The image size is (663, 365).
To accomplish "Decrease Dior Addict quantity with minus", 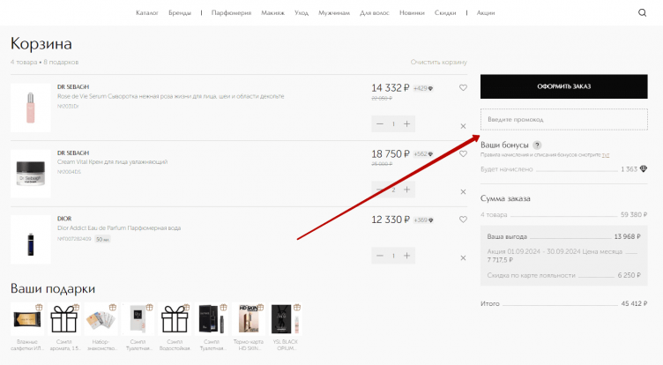I will 380,255.
